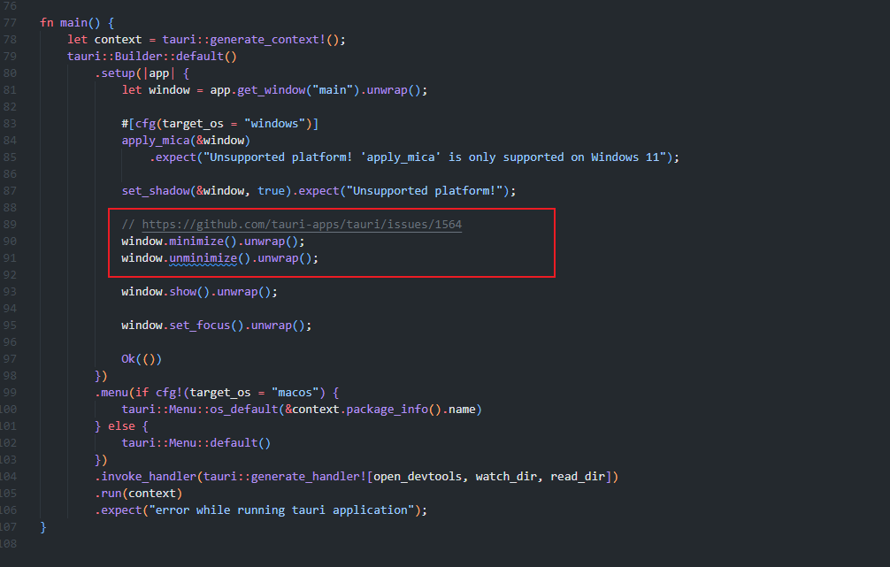Click 'tauri::Menu::default()' text
The image size is (890, 567).
tap(196, 442)
